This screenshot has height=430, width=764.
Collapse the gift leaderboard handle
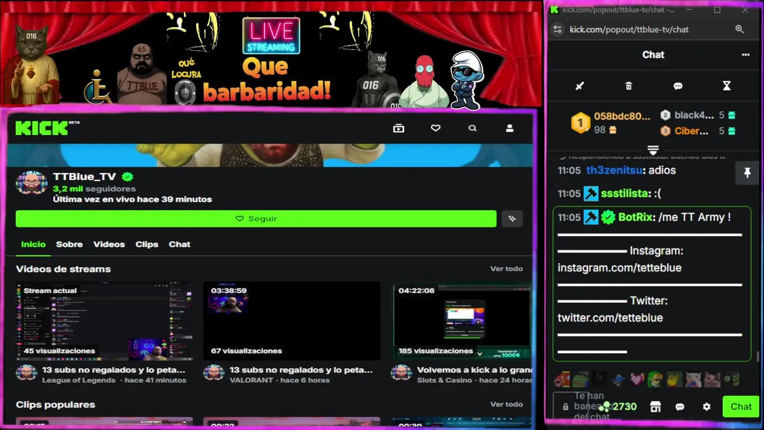653,150
